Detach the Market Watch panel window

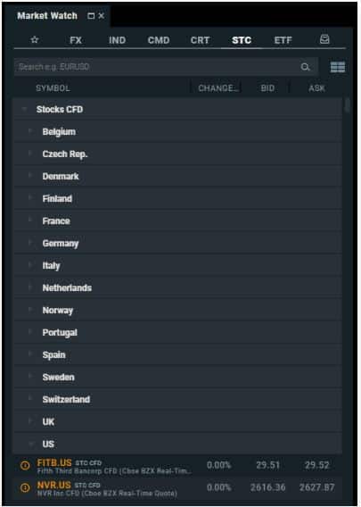tap(91, 15)
